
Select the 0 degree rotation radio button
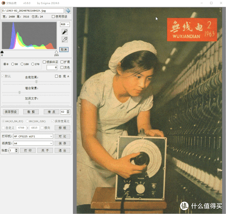tap(5, 64)
